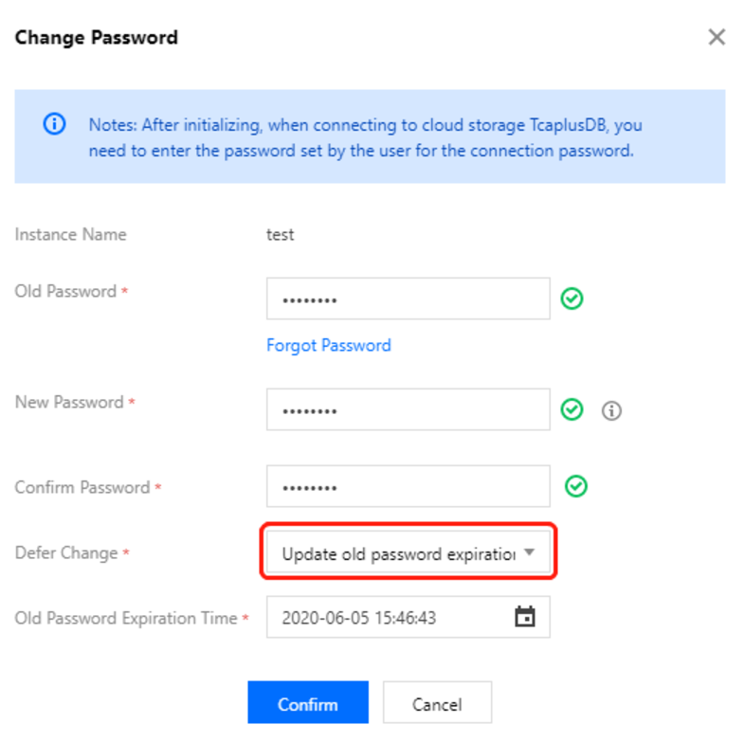The height and width of the screenshot is (742, 744).
Task: Click the Defer Change field label
Action: tap(66, 552)
